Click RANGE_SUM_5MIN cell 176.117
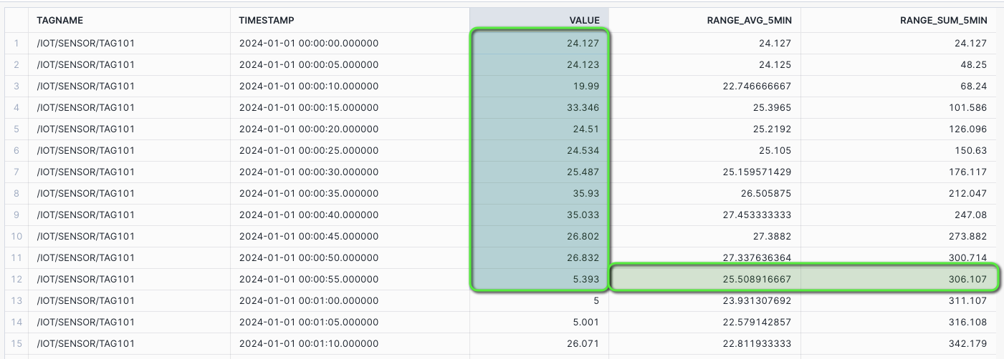 pos(899,172)
